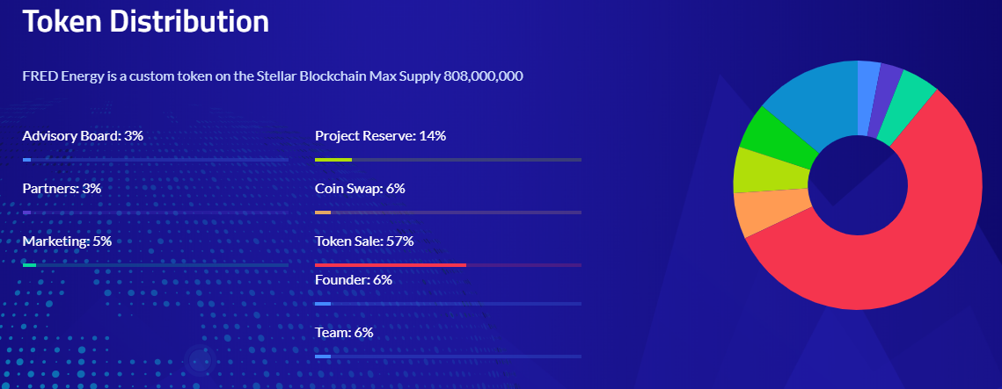1002x389 pixels.
Task: Select the "Founder: 6%" label
Action: click(x=353, y=279)
